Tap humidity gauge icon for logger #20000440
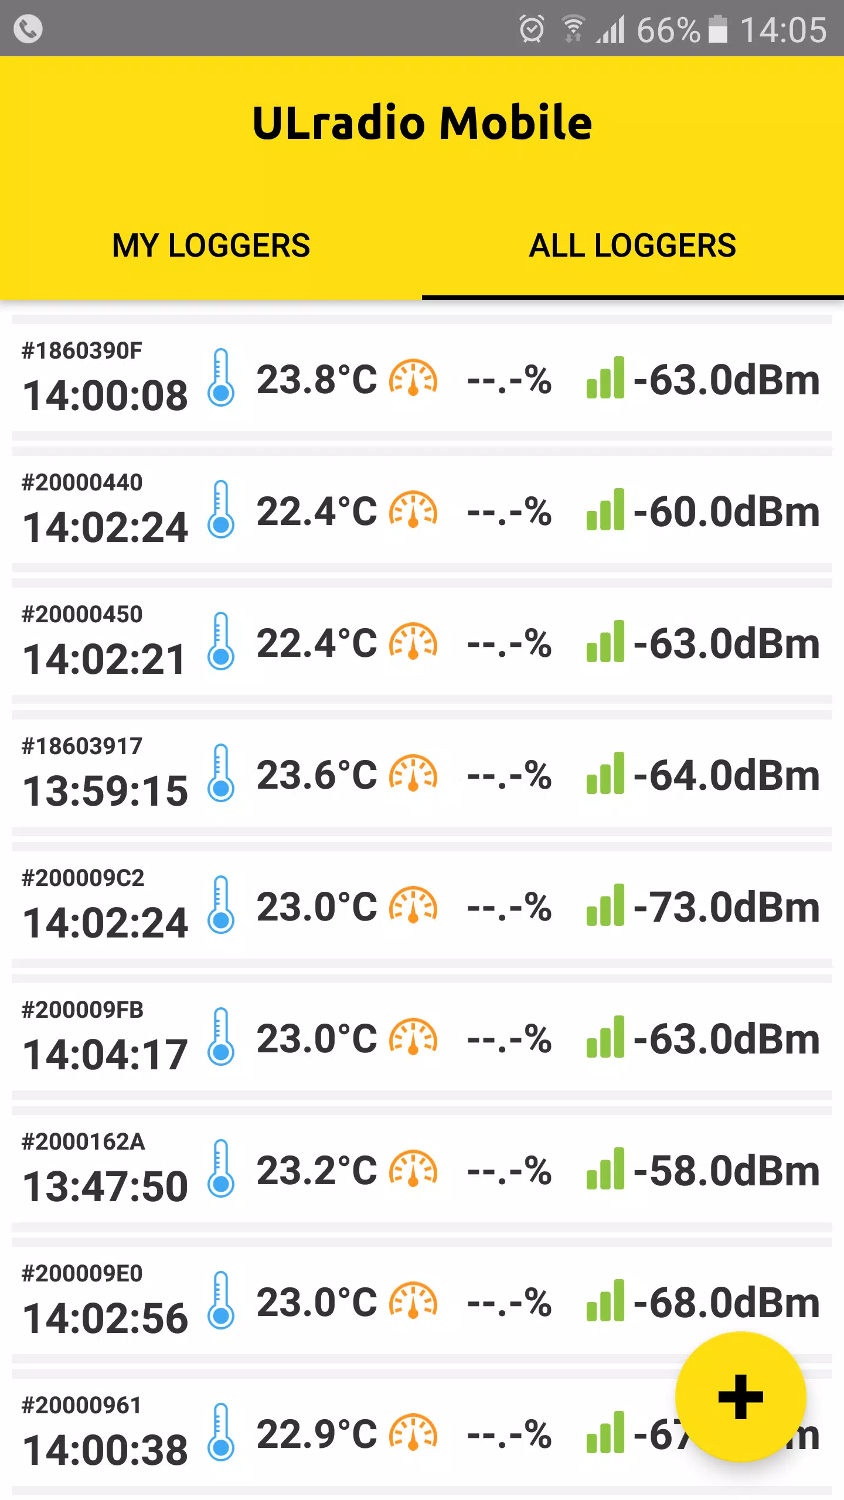The height and width of the screenshot is (1500, 844). pos(414,510)
